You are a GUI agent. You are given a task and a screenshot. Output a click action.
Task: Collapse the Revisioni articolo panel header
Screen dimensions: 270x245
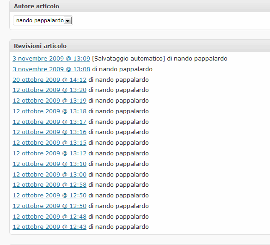click(x=140, y=46)
